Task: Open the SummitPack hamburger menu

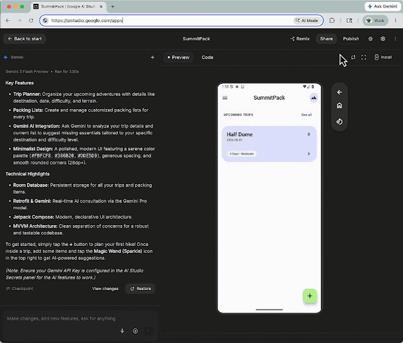Action: 225,98
